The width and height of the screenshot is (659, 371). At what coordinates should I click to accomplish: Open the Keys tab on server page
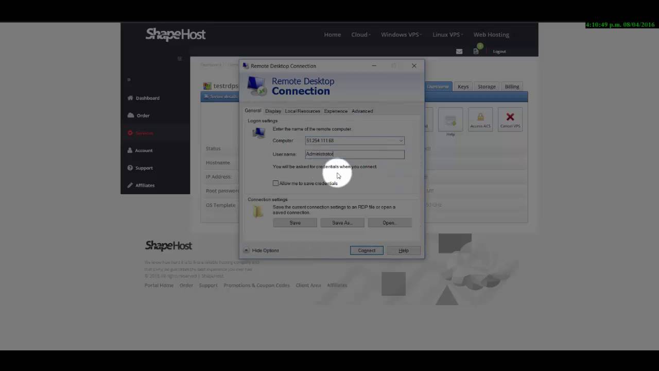point(463,87)
